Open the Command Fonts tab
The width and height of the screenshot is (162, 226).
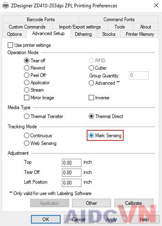point(119,20)
